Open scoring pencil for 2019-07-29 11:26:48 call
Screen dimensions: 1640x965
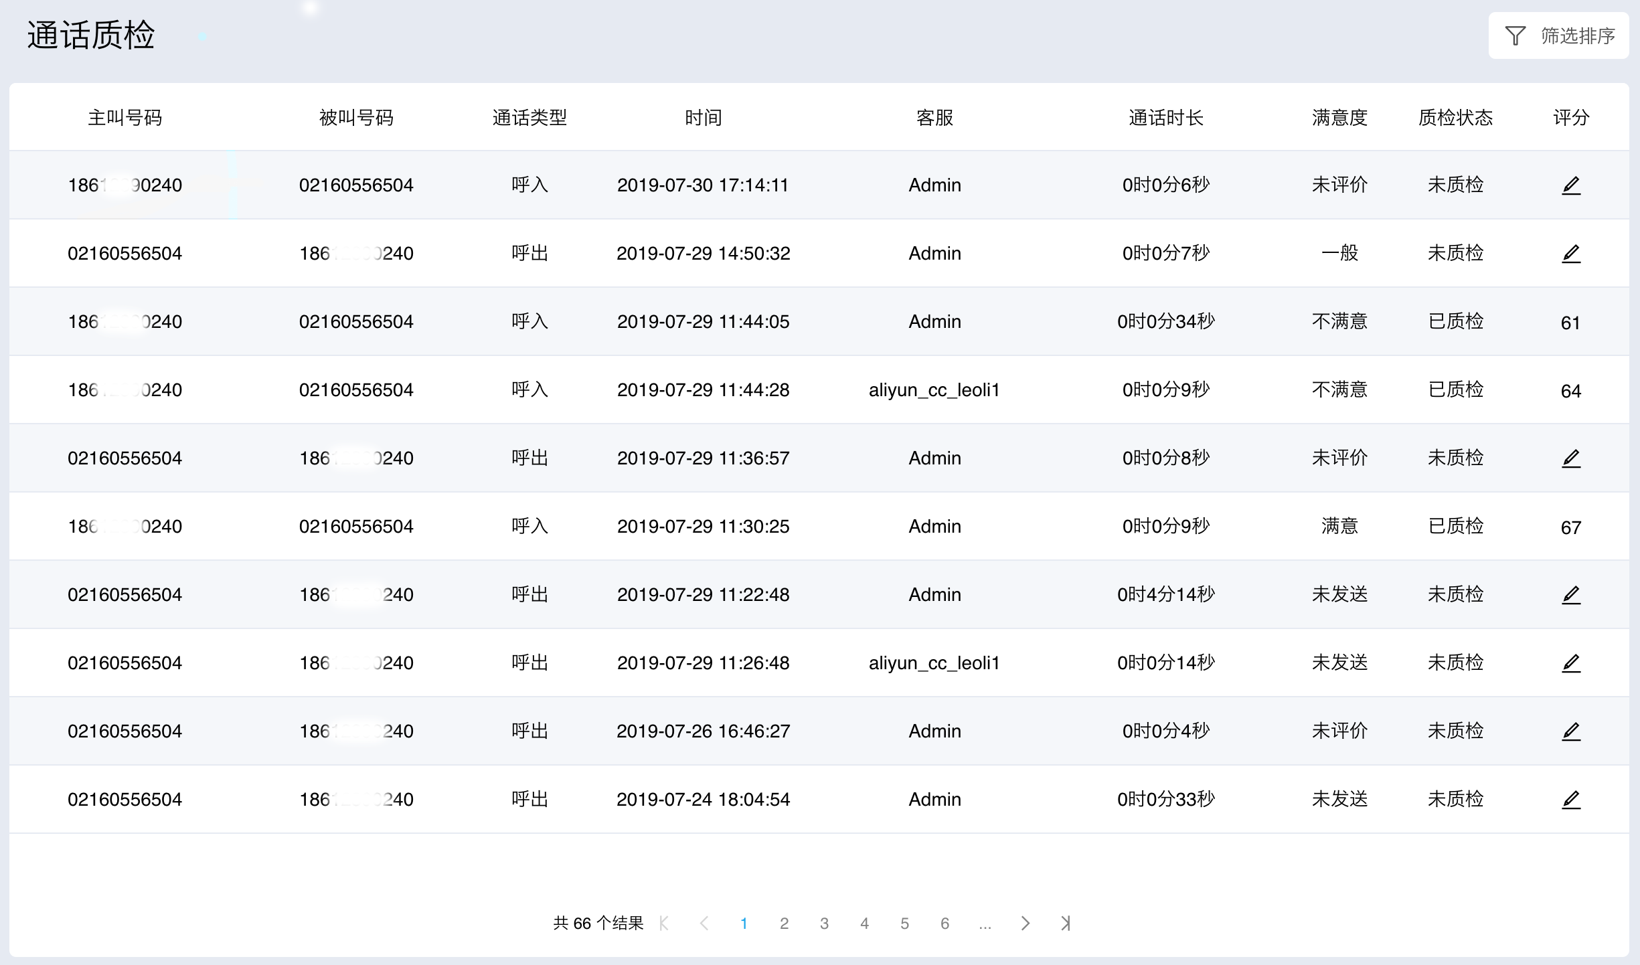point(1570,663)
